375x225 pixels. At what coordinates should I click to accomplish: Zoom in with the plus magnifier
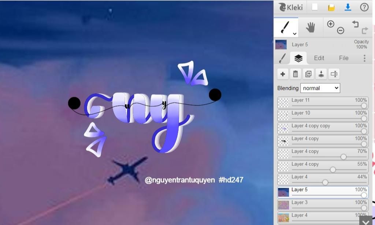[x=331, y=24]
